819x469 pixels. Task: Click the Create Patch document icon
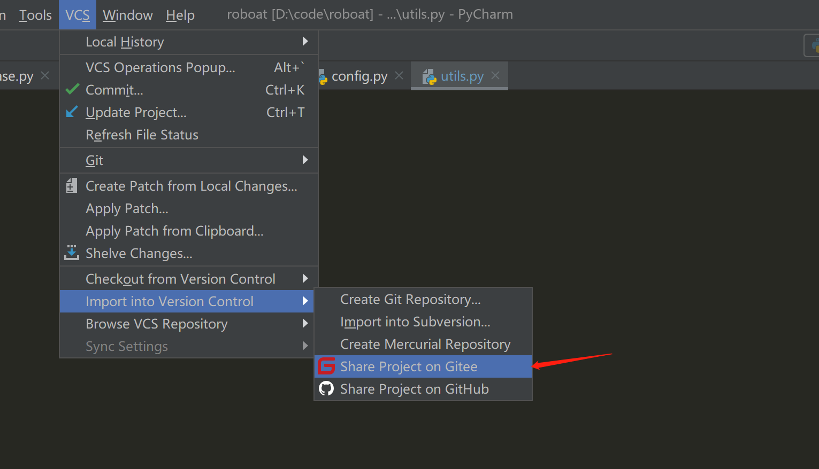coord(72,185)
